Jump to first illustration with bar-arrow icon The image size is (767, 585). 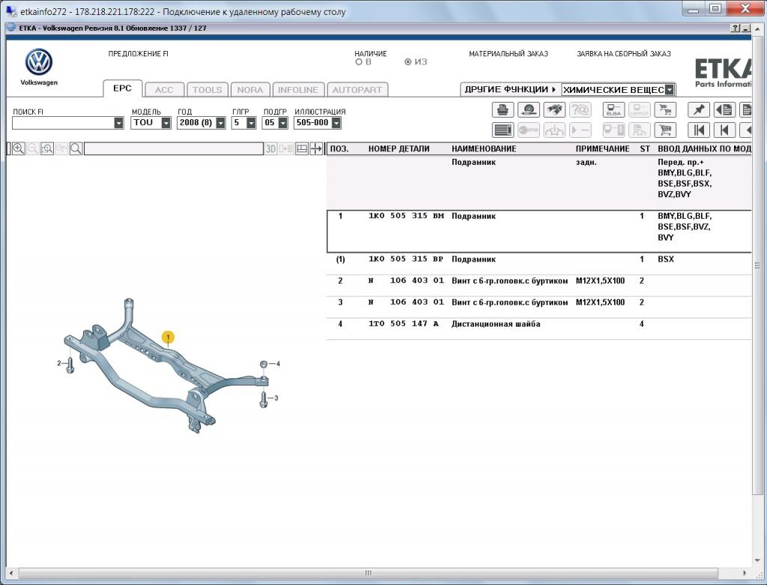coord(699,130)
